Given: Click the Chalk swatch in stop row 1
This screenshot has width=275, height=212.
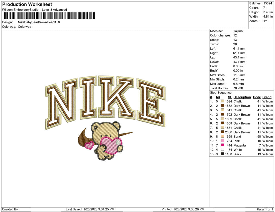Looking at the screenshot, I should tap(222, 101).
